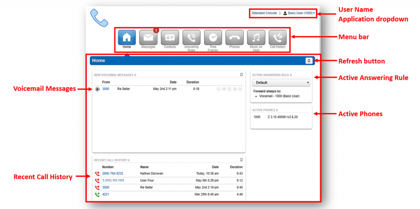Image resolution: width=420 pixels, height=209 pixels.
Task: Open the Contacts card icon
Action: click(x=170, y=37)
